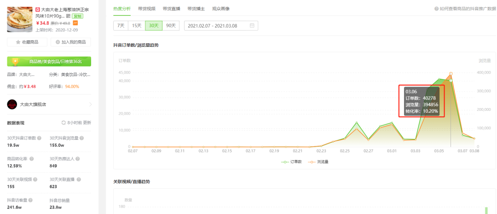Click the 大由大旗舰店 store logo avatar

(x=12, y=104)
